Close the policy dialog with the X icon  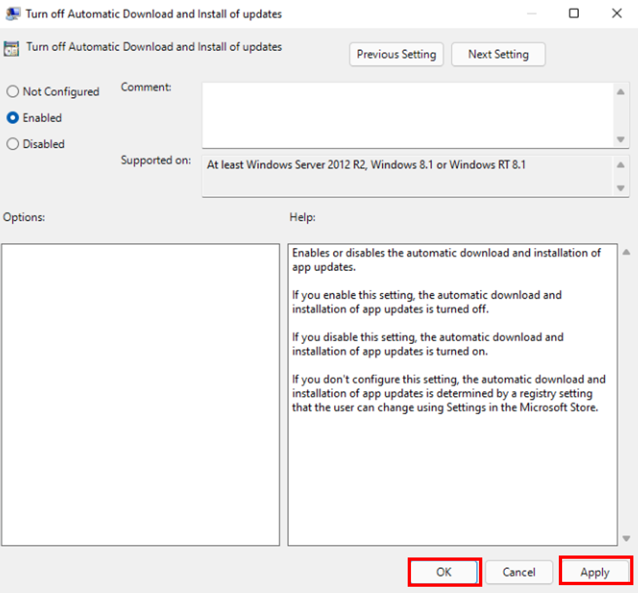617,13
